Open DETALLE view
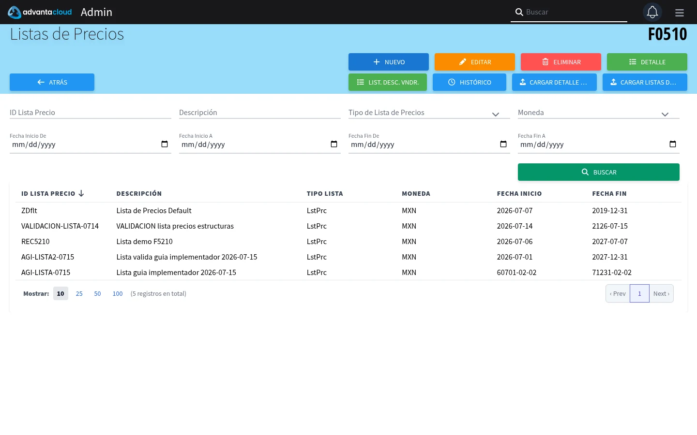The image size is (697, 435). coord(647,62)
